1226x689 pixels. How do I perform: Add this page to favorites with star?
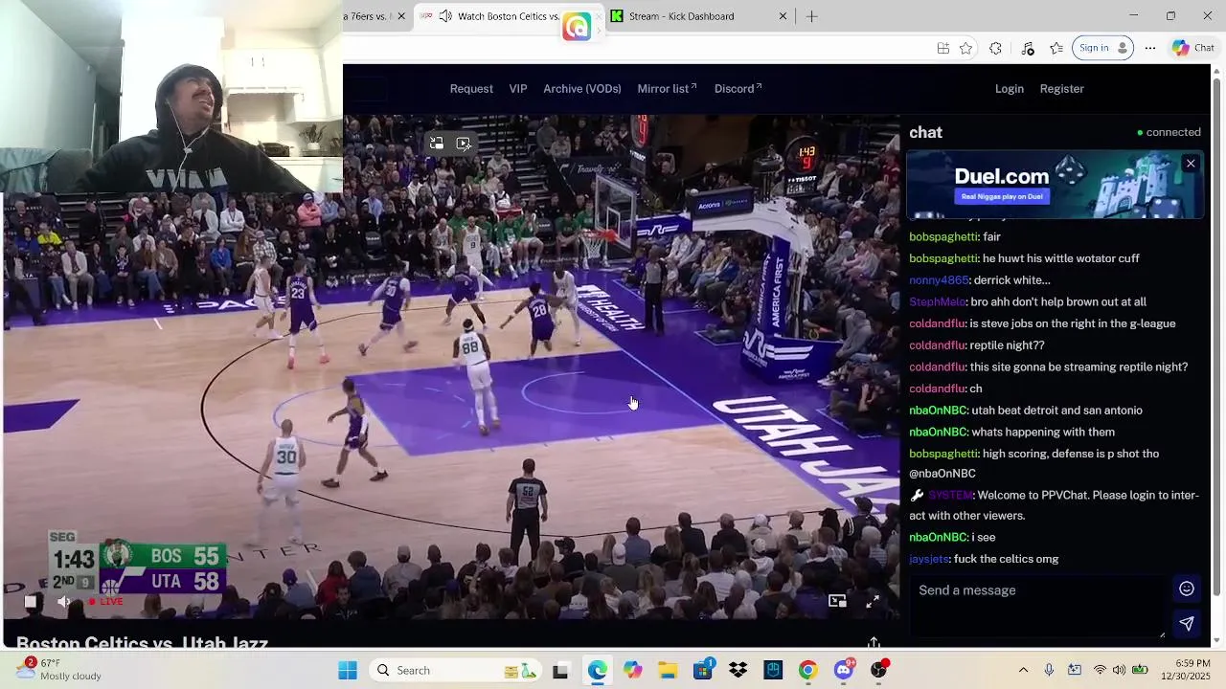[x=965, y=48]
